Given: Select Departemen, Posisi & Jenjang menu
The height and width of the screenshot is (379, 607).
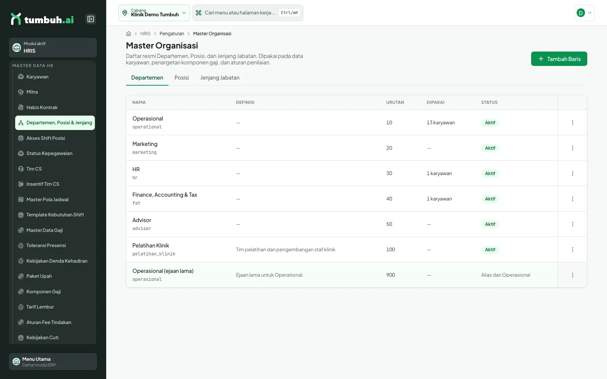Looking at the screenshot, I should point(55,123).
